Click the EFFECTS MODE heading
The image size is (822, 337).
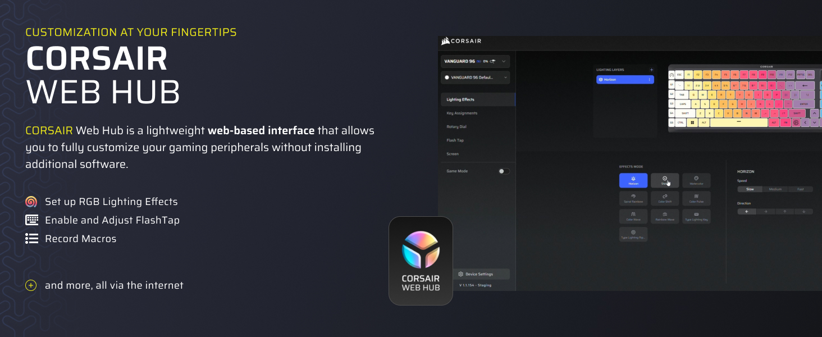coord(631,167)
